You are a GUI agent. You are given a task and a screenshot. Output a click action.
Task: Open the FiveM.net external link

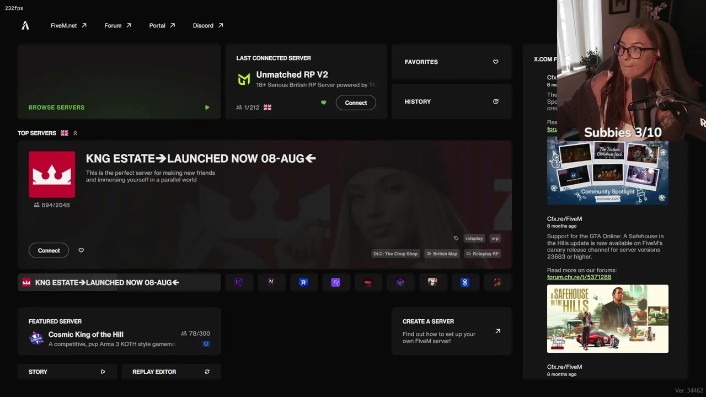coord(68,25)
